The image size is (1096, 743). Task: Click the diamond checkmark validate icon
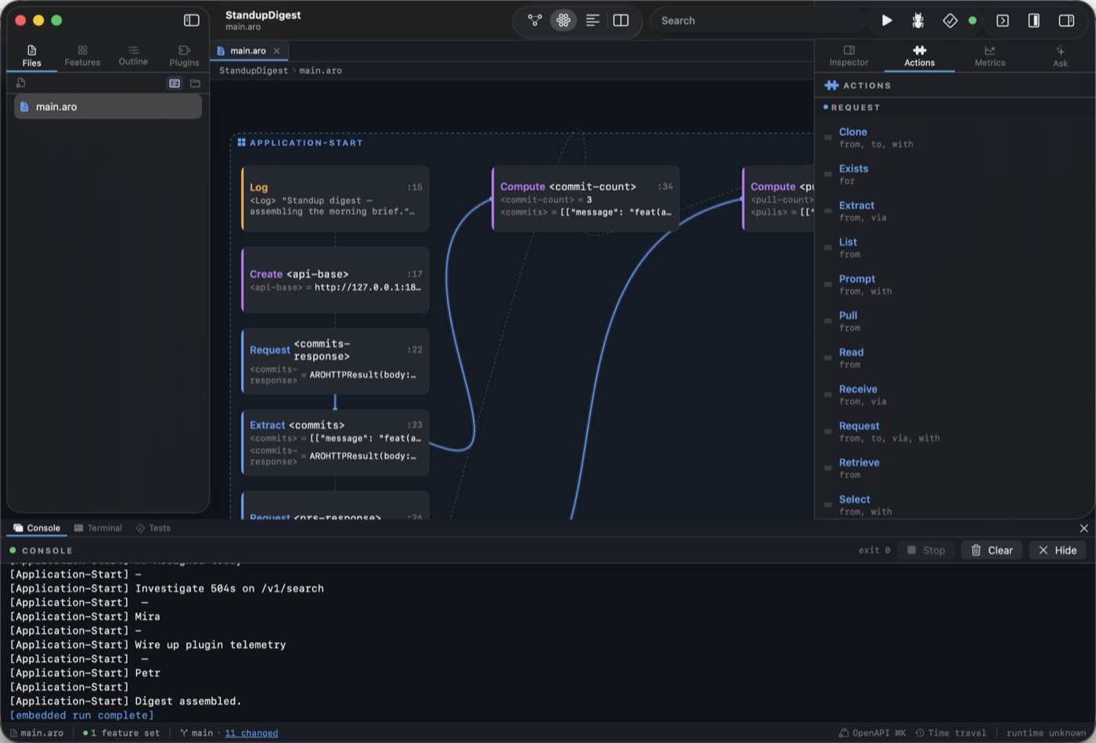950,20
